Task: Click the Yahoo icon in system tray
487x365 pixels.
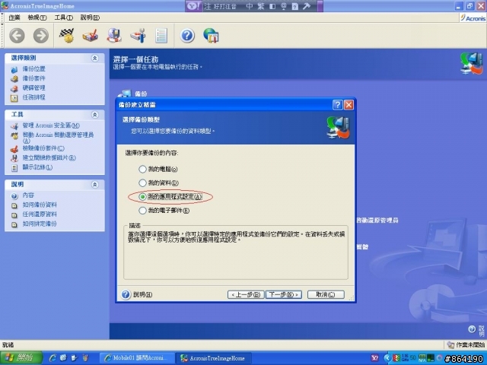Action: tap(375, 358)
